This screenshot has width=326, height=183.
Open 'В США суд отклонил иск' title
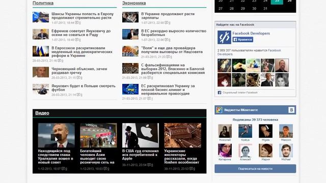click(x=141, y=155)
